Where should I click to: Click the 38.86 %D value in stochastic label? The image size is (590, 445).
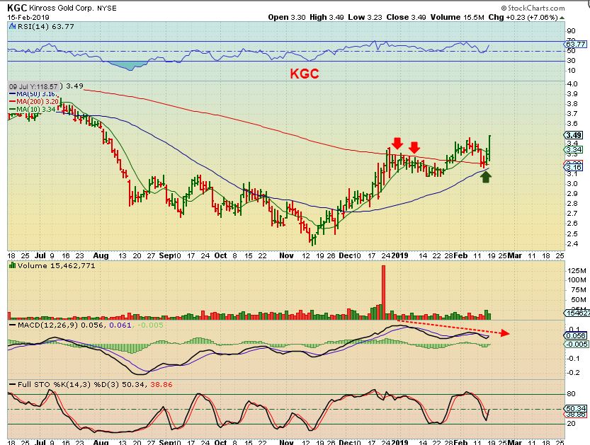(161, 384)
